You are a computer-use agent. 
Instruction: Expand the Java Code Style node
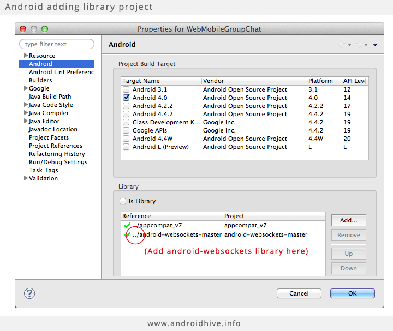pyautogui.click(x=26, y=104)
